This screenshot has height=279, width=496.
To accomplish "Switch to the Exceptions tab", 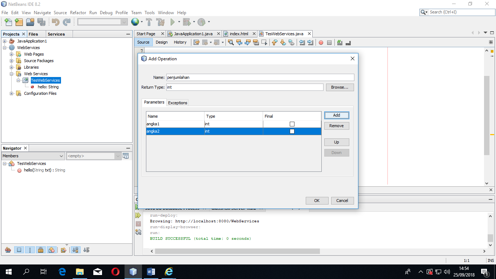I will [x=178, y=103].
